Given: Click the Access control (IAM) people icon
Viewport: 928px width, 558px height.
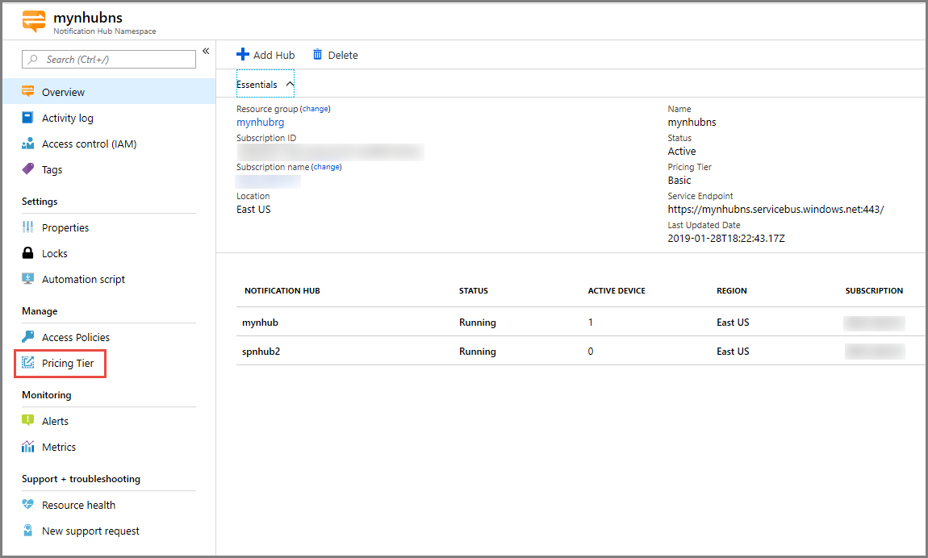Looking at the screenshot, I should point(28,144).
